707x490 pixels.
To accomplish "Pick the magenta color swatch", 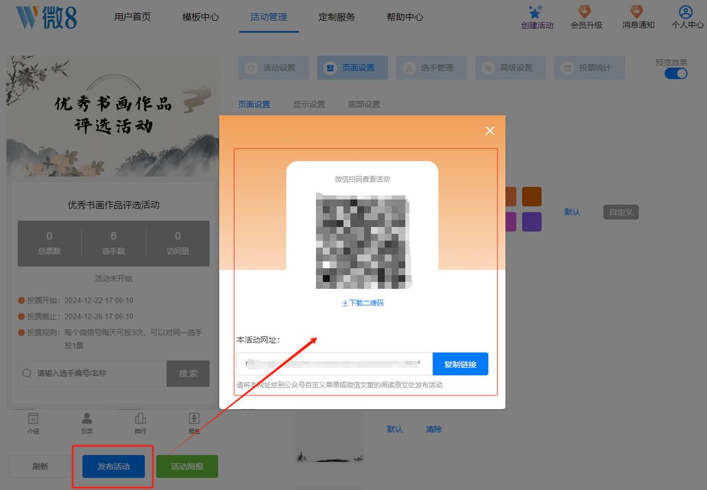I will click(511, 222).
